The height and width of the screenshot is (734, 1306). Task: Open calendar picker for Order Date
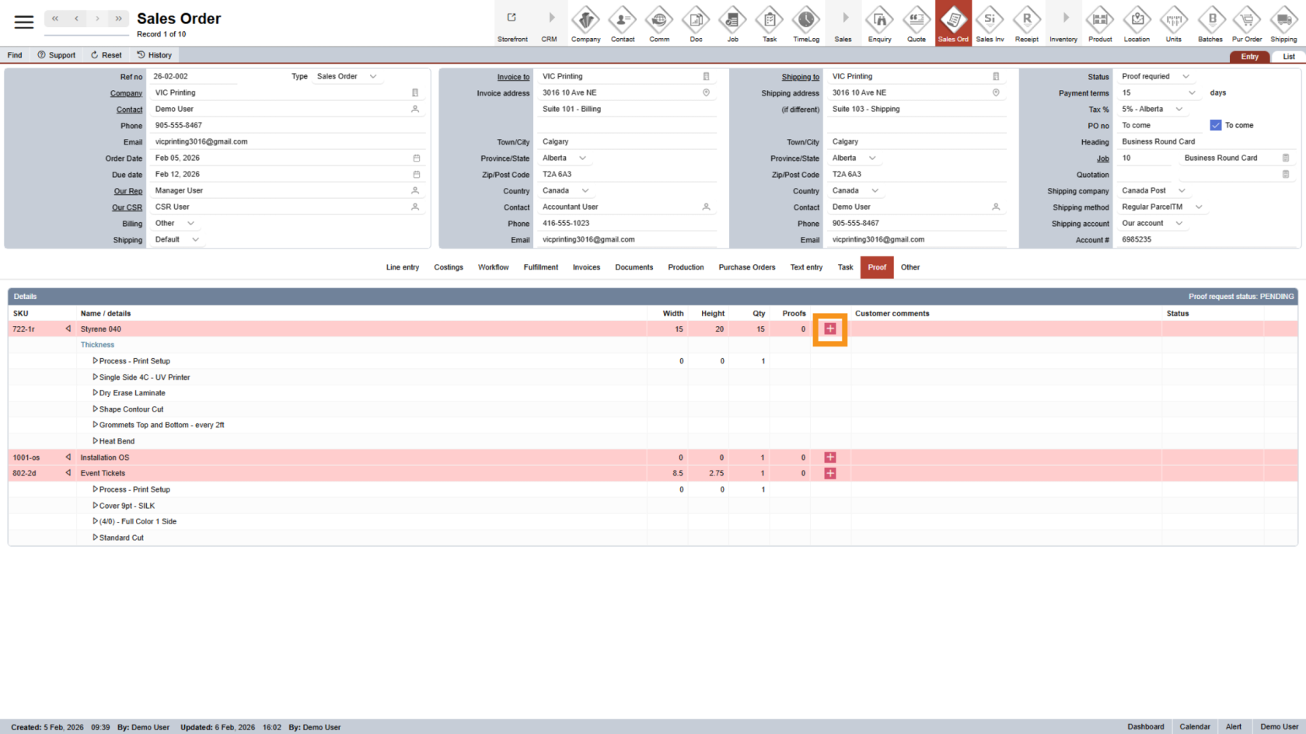(x=416, y=158)
